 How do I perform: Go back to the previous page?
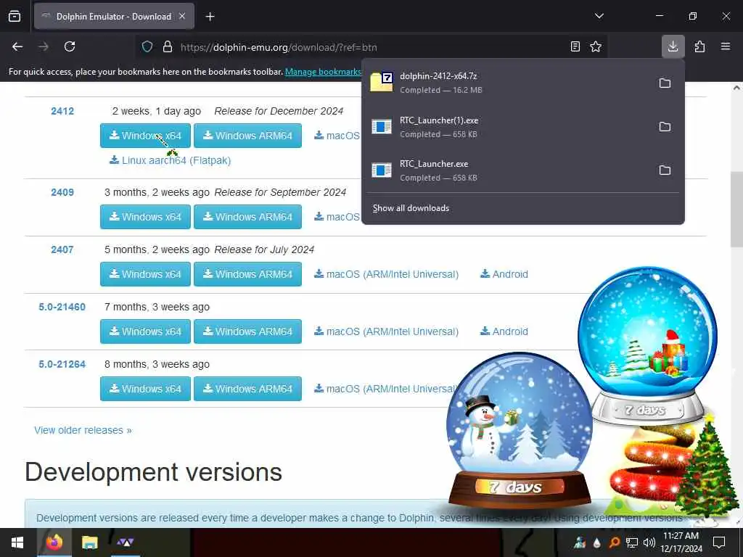17,46
